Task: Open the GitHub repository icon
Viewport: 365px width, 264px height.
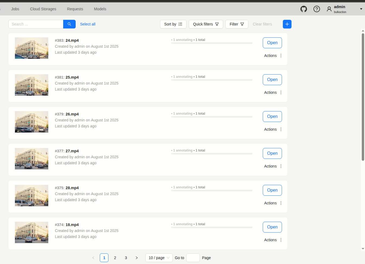Action: click(304, 9)
